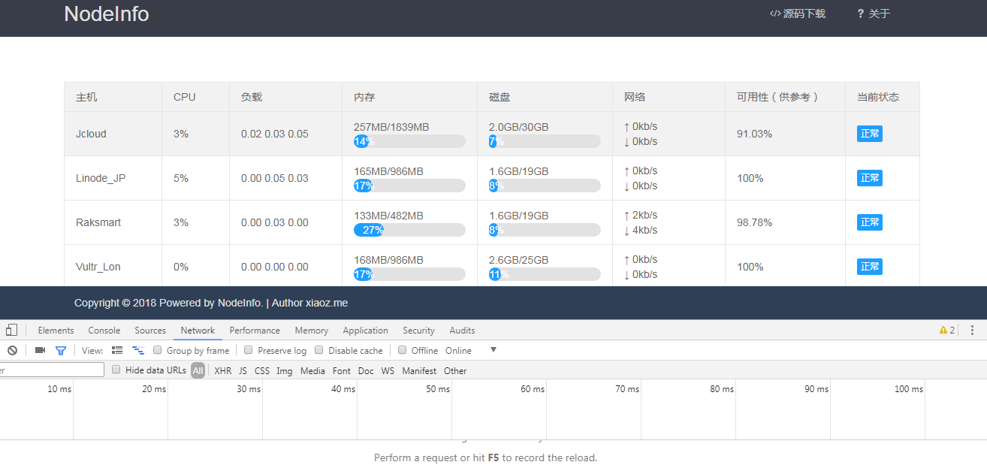The image size is (987, 468).
Task: Select the XHR request filter
Action: pos(222,370)
